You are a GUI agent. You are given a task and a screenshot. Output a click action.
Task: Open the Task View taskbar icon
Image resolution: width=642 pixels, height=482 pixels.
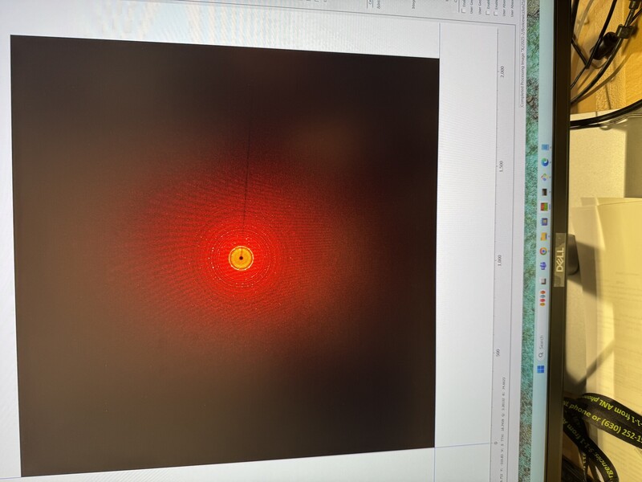tap(544, 280)
